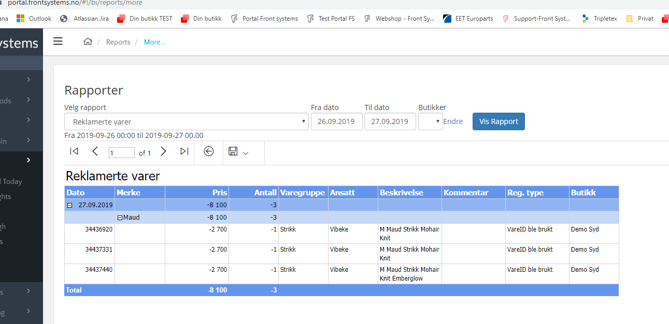669x324 pixels.
Task: Click the browser address bar URL
Action: [x=75, y=3]
